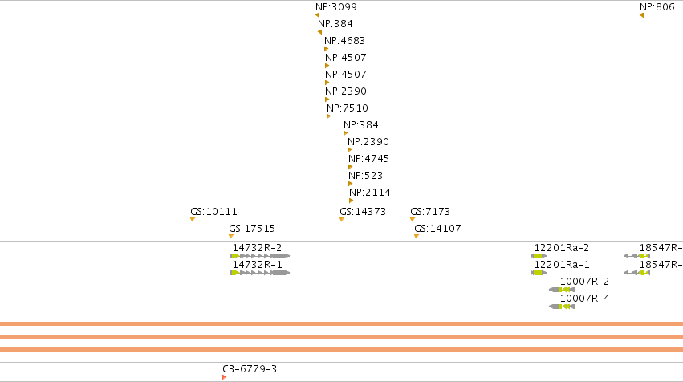Viewport: 683px width, 382px height.
Task: Select the GS:14373 insertion triangle
Action: pos(342,220)
